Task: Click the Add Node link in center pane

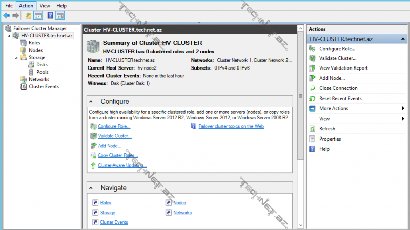Action: tap(110, 146)
